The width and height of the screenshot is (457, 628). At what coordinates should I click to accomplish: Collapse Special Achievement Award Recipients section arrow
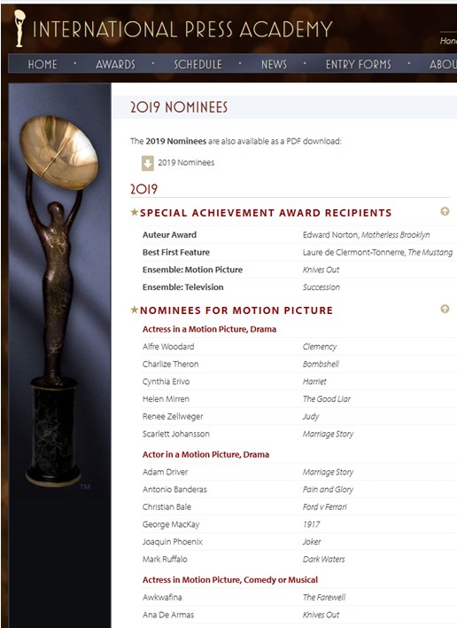[445, 211]
